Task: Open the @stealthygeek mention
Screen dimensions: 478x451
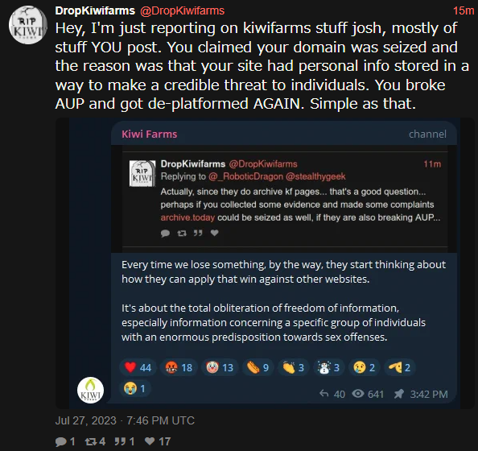Action: [x=315, y=176]
